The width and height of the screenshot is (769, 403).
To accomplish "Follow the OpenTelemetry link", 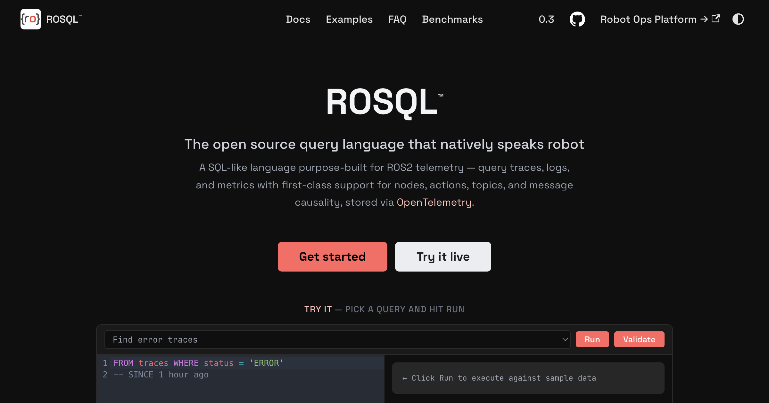I will click(x=434, y=202).
